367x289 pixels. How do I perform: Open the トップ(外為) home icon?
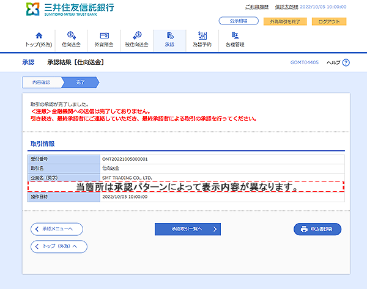[x=39, y=35]
